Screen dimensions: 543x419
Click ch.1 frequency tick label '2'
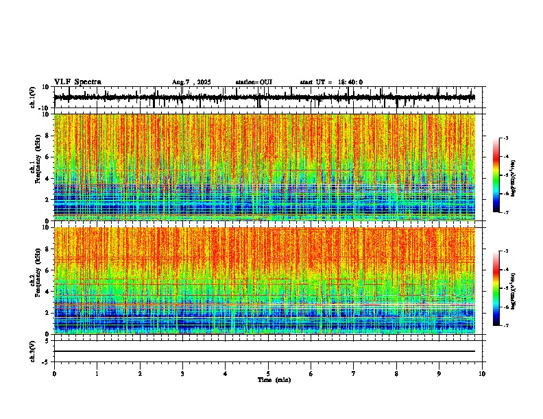click(47, 200)
